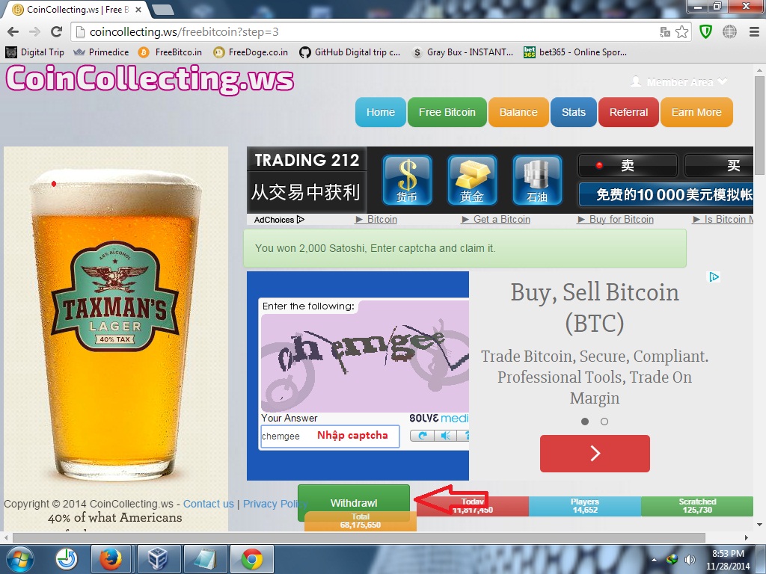The image size is (766, 574).
Task: Click the oil barrels icon in ad
Action: [x=537, y=180]
